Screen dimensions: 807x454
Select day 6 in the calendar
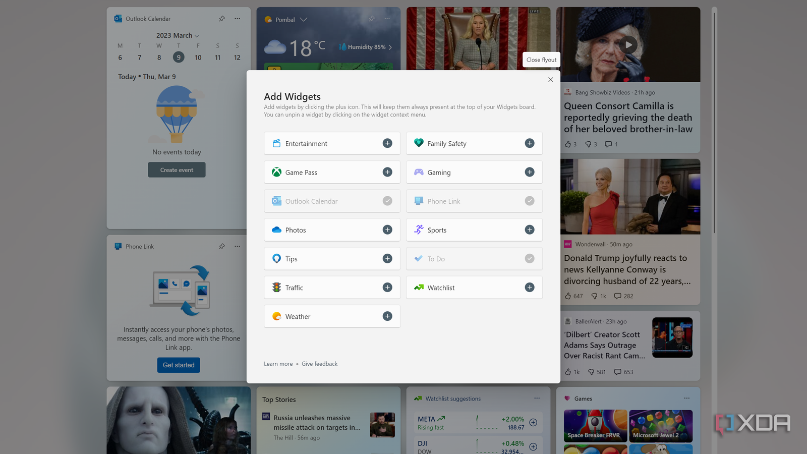coord(120,58)
